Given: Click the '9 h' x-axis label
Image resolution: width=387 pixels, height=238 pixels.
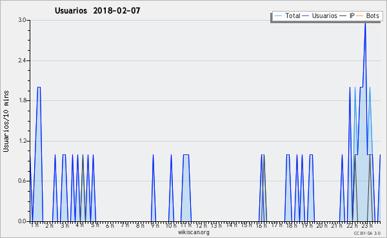Looking at the screenshot, I should coord(155,225).
